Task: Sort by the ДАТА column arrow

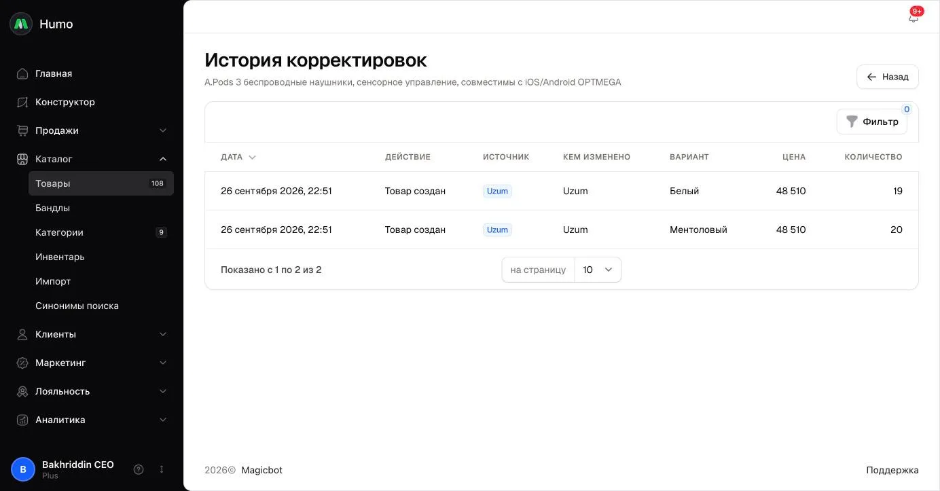Action: pyautogui.click(x=253, y=157)
